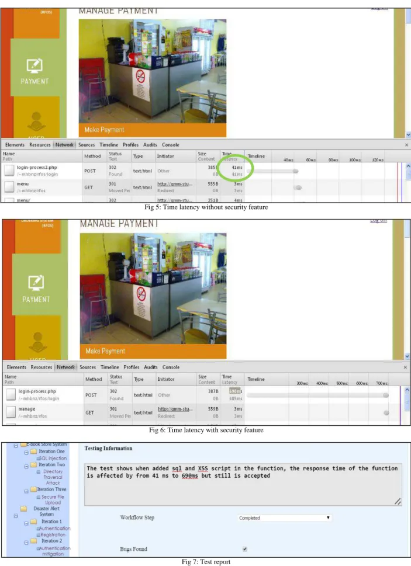Collapse the Iteration One tree node

[x=26, y=452]
